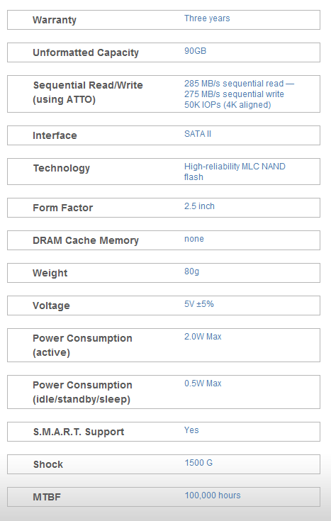Select the Interface row label

(55, 135)
